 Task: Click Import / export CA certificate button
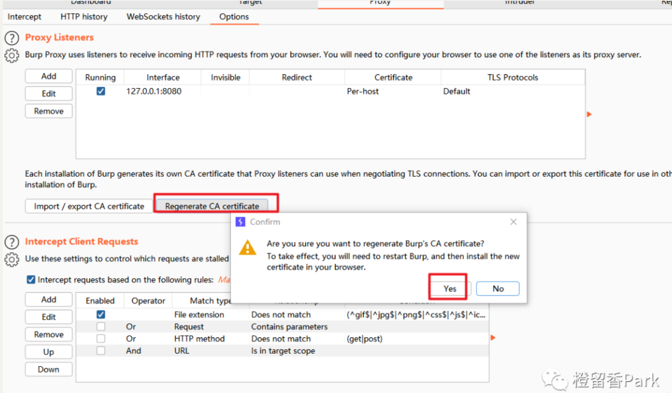pos(89,206)
